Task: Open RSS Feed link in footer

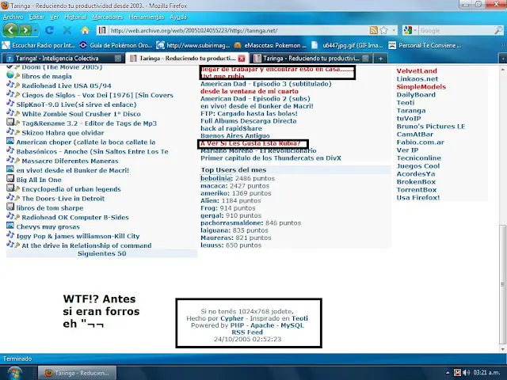Action: click(247, 332)
